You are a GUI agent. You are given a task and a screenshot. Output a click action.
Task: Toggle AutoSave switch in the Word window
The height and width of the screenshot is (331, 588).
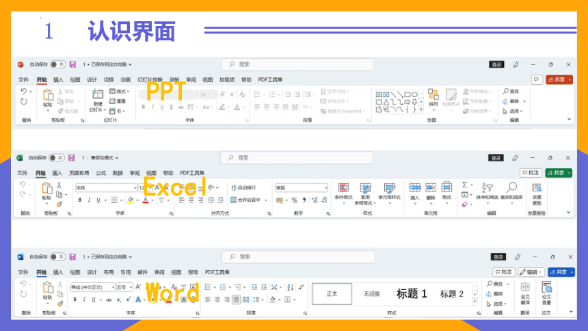pos(57,256)
